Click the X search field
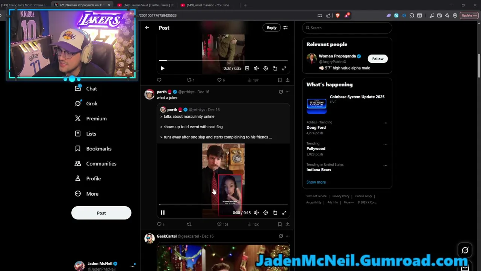 347,28
